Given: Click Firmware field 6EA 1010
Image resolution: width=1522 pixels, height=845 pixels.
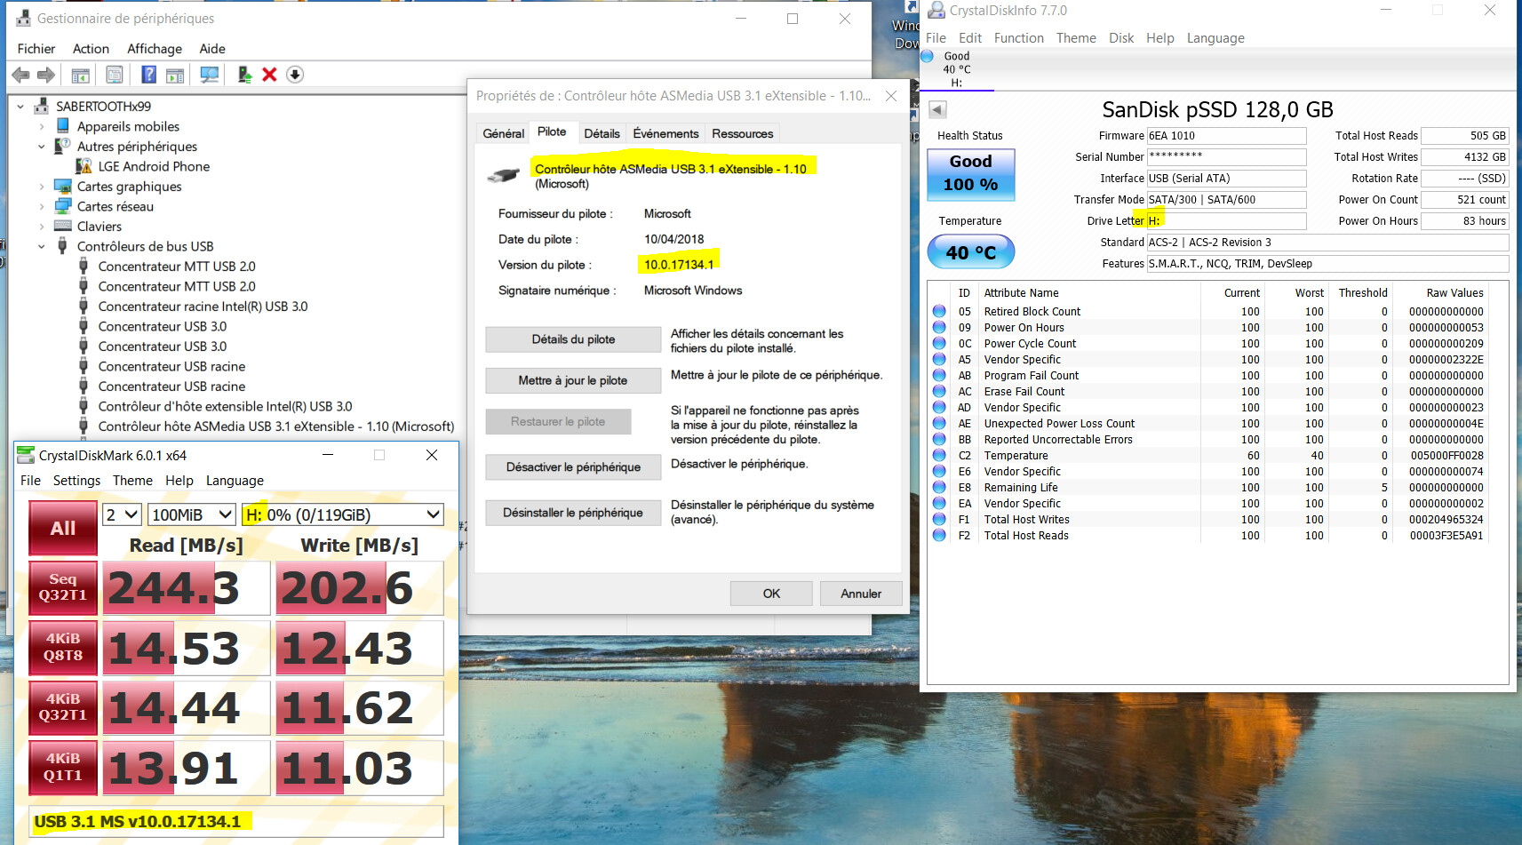Looking at the screenshot, I should click(1226, 136).
